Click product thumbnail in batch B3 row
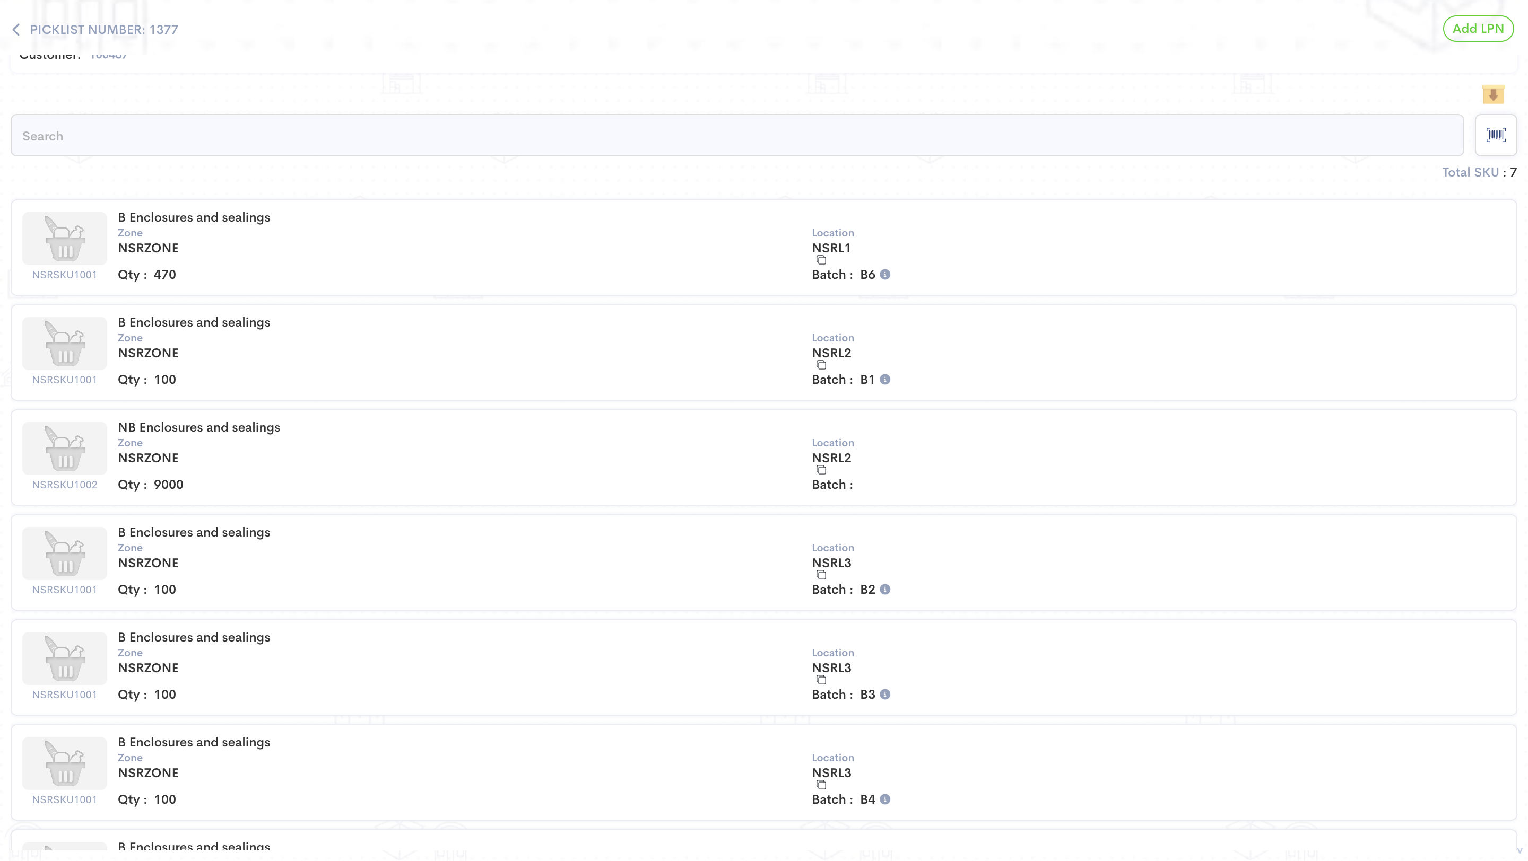1528x861 pixels. click(65, 658)
